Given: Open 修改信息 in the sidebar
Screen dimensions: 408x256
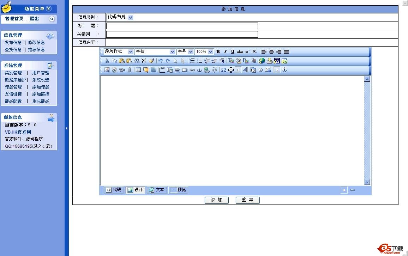Looking at the screenshot, I should (x=36, y=43).
